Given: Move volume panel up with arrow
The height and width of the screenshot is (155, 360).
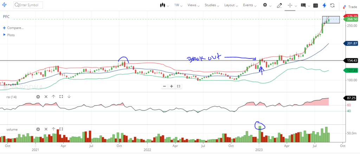Looking at the screenshot, I should point(53,129).
